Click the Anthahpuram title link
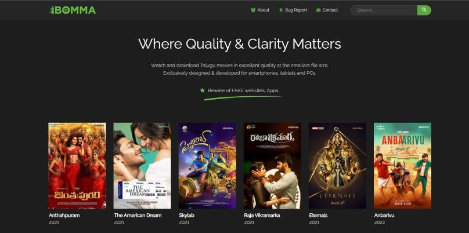Viewport: 469px width, 233px height. pos(64,216)
